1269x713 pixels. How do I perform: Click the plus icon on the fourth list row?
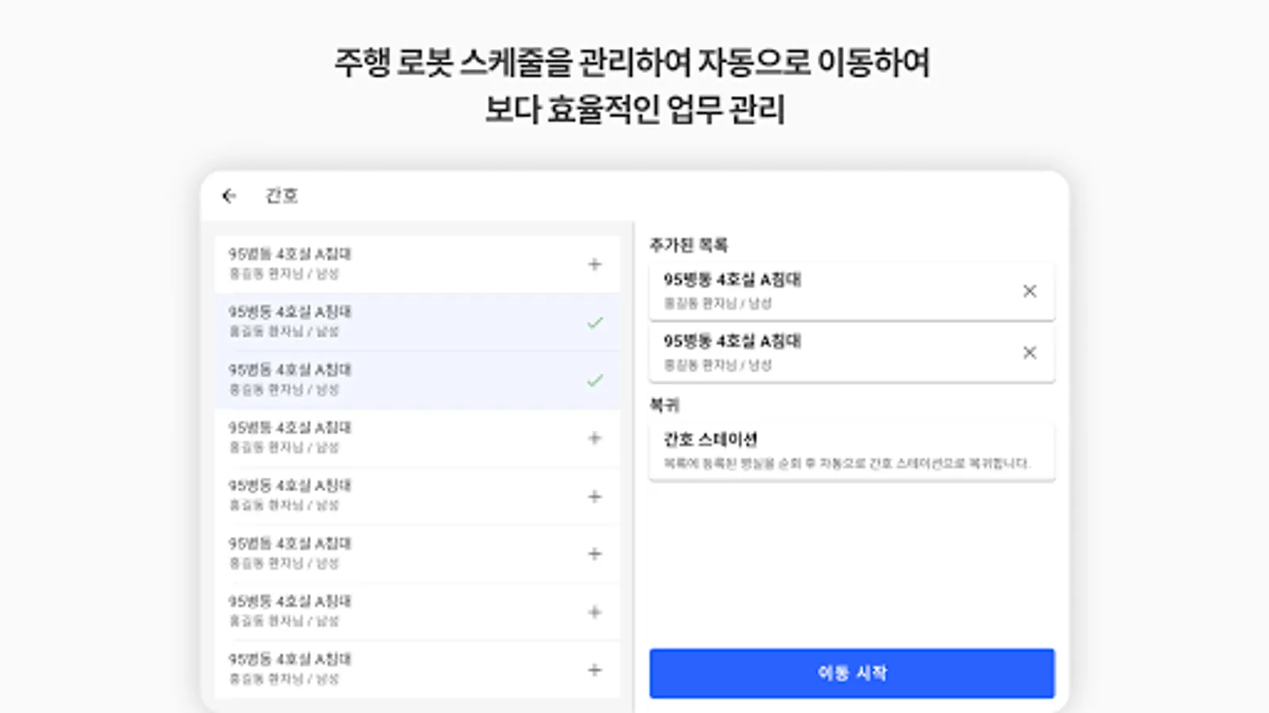click(595, 438)
